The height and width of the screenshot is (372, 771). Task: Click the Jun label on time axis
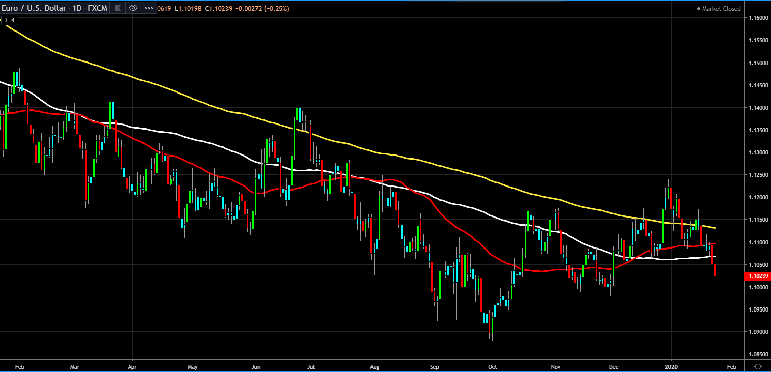pyautogui.click(x=256, y=366)
